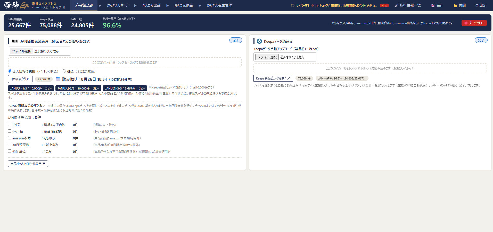493x232 pixels.
Task: Click the 再開 folder icon
Action: coord(455,5)
